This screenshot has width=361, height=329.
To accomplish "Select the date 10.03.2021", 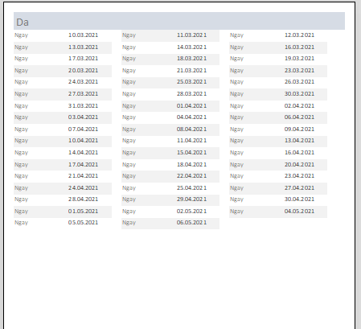I will 83,35.
